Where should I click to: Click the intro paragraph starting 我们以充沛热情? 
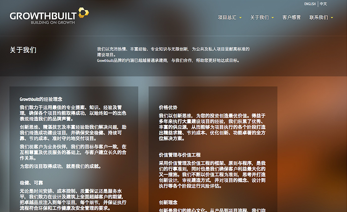pyautogui.click(x=173, y=52)
